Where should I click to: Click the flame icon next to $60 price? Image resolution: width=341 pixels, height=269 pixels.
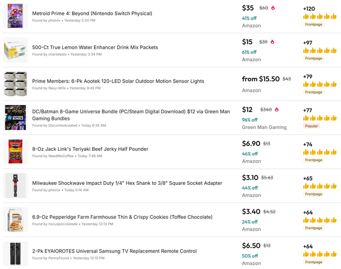tap(273, 8)
